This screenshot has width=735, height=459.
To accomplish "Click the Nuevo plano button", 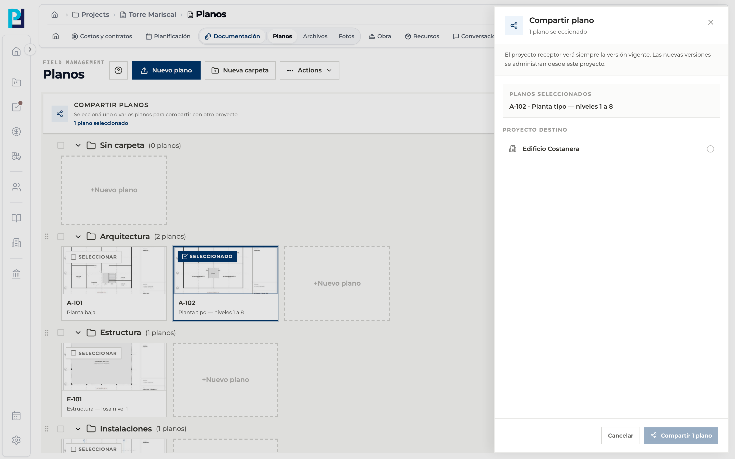I will coord(166,70).
